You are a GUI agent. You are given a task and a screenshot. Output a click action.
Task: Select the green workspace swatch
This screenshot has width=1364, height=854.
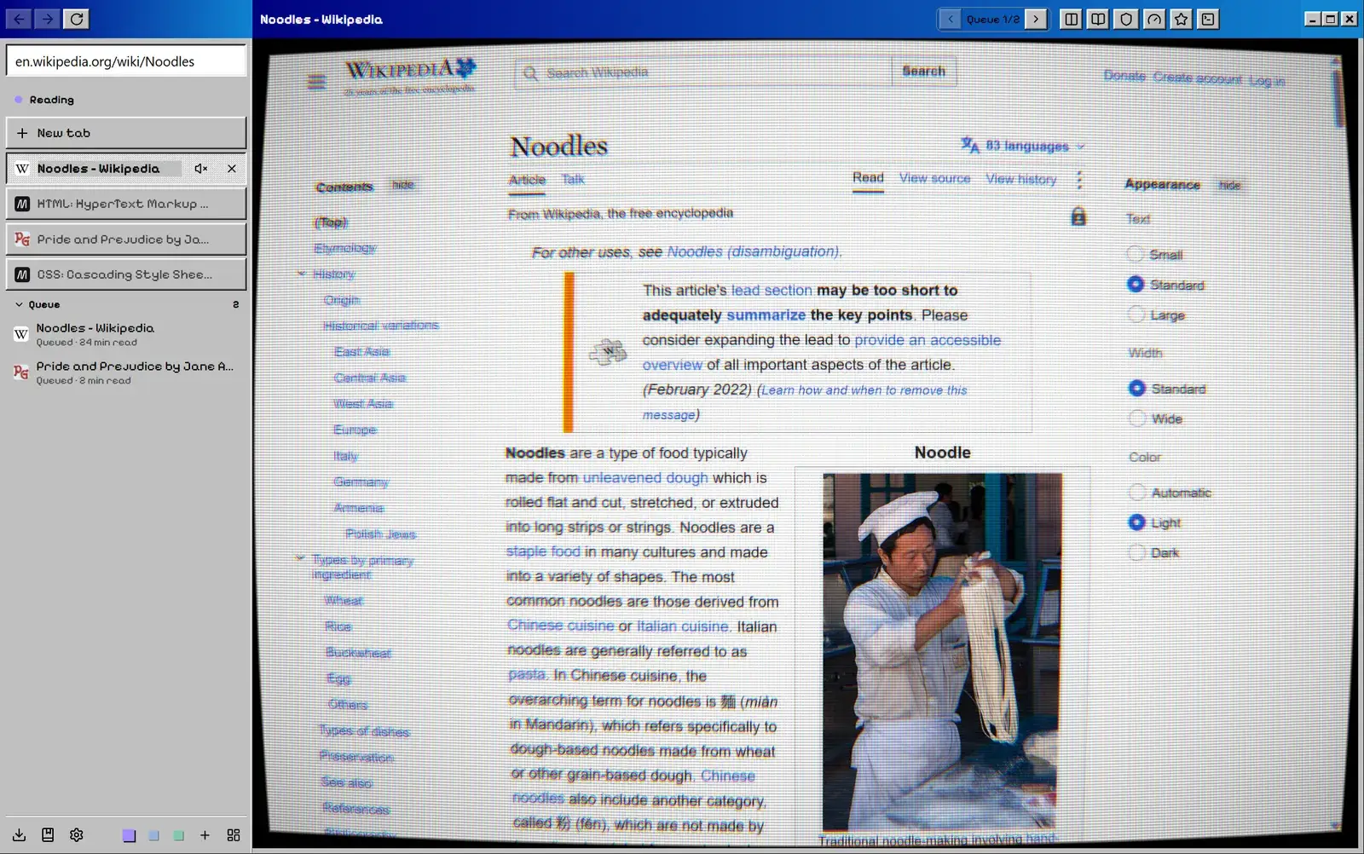[x=179, y=835]
